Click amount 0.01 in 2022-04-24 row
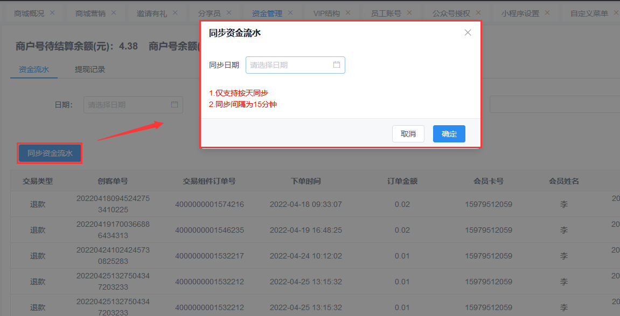The height and width of the screenshot is (316, 620). 402,256
